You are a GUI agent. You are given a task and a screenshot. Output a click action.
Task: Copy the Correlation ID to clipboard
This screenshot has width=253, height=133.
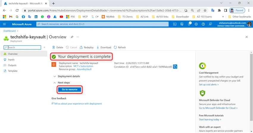175,66
